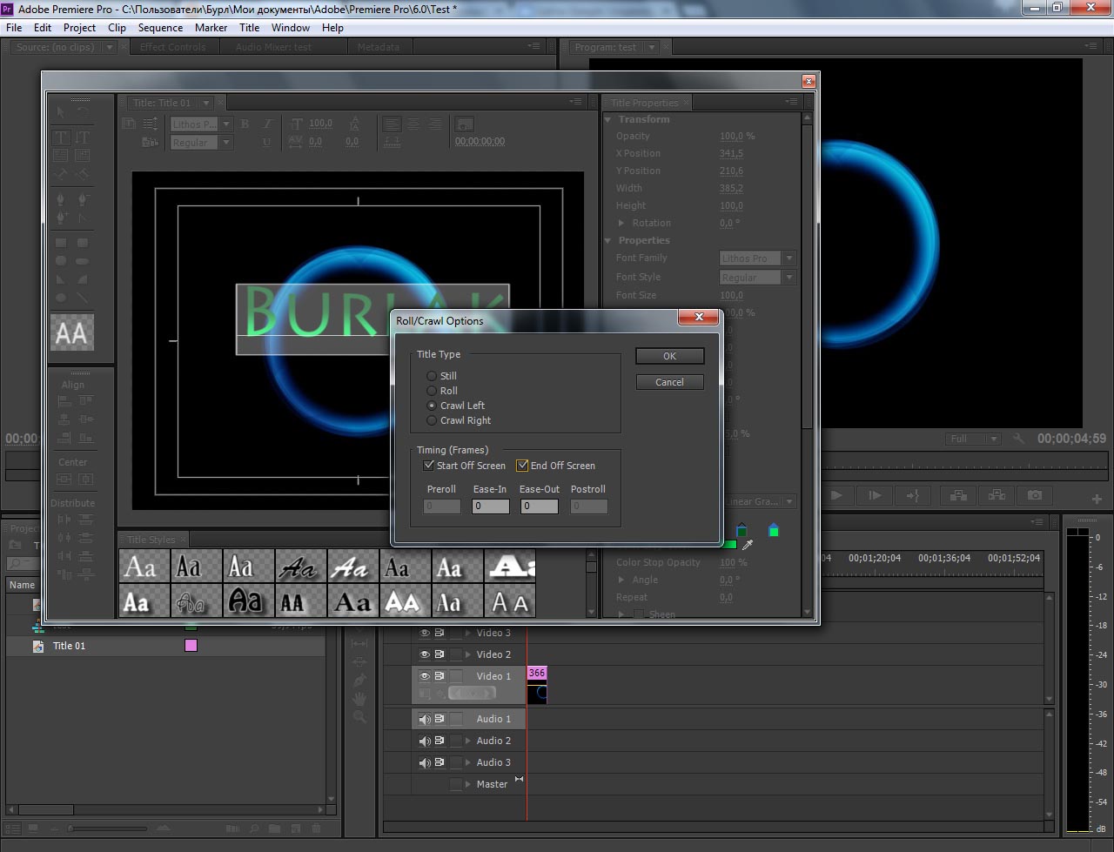Hide the Video 3 track
This screenshot has height=852, width=1114.
coord(425,633)
